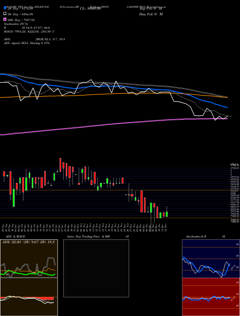Click the 'ADX & MACD' panel title

(15, 237)
